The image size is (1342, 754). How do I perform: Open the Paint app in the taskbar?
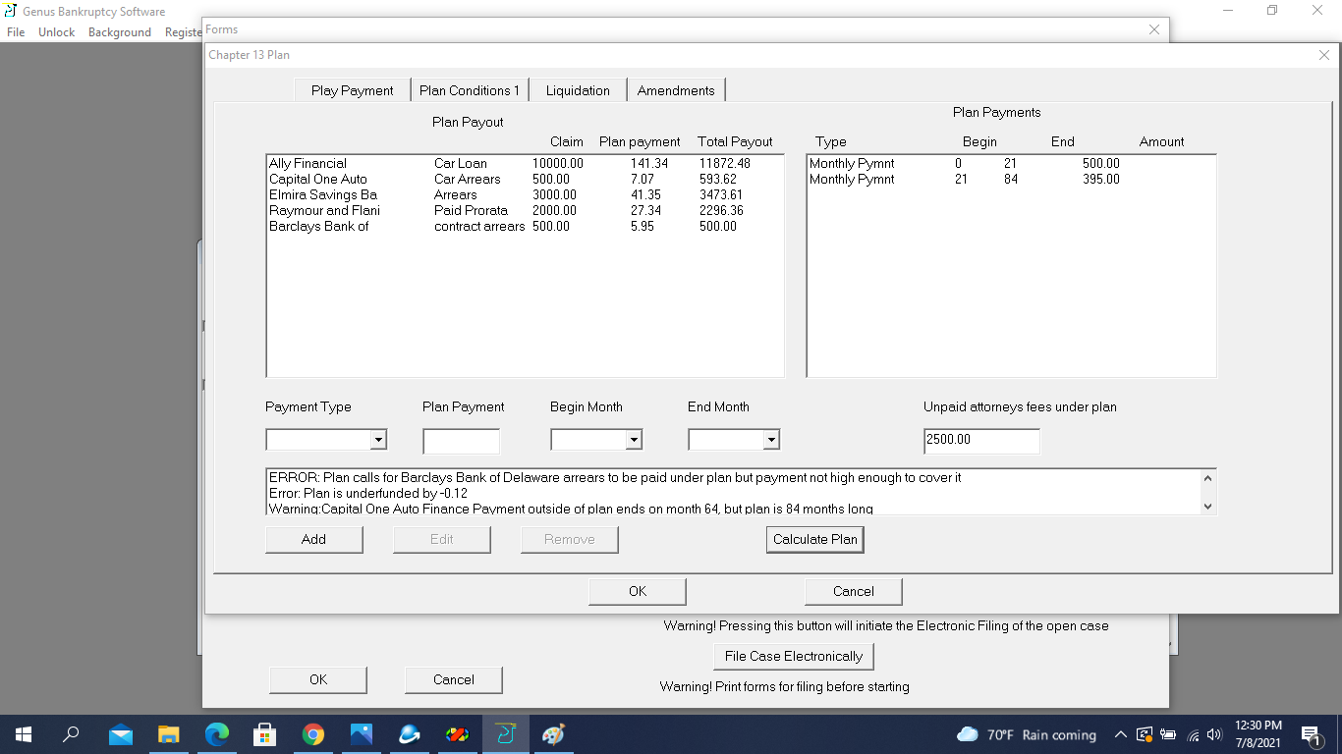tap(553, 734)
